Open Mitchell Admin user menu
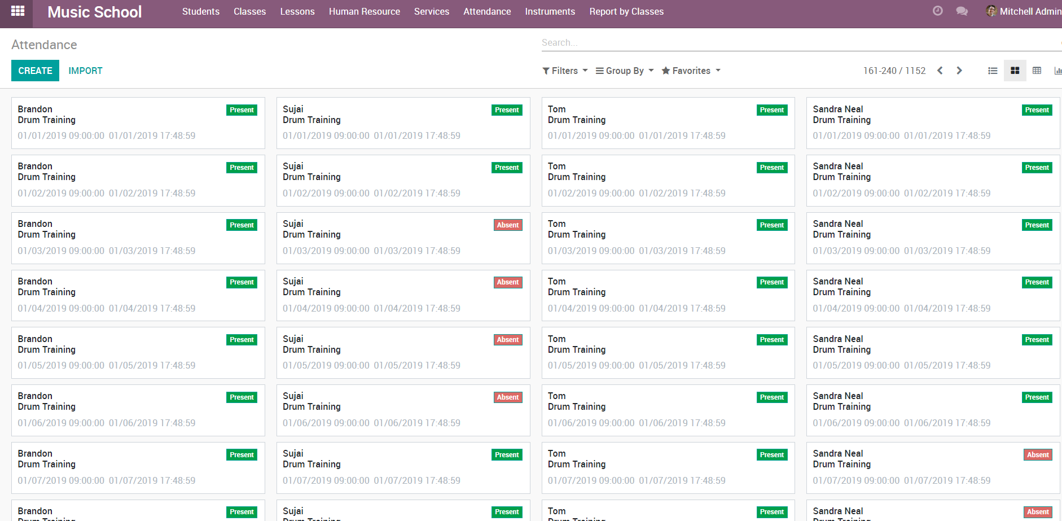The width and height of the screenshot is (1062, 521). pyautogui.click(x=1024, y=11)
